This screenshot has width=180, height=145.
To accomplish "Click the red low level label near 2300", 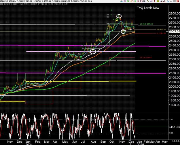I will (x=146, y=58).
